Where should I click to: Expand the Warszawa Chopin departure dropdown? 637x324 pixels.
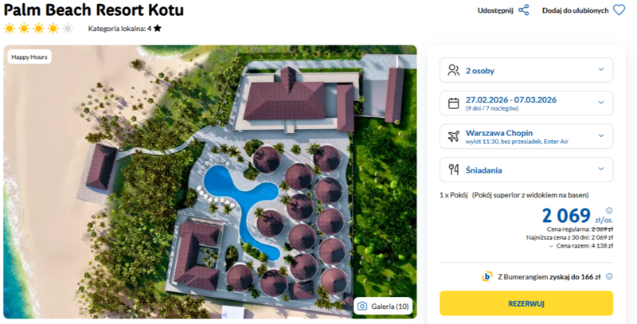click(600, 136)
